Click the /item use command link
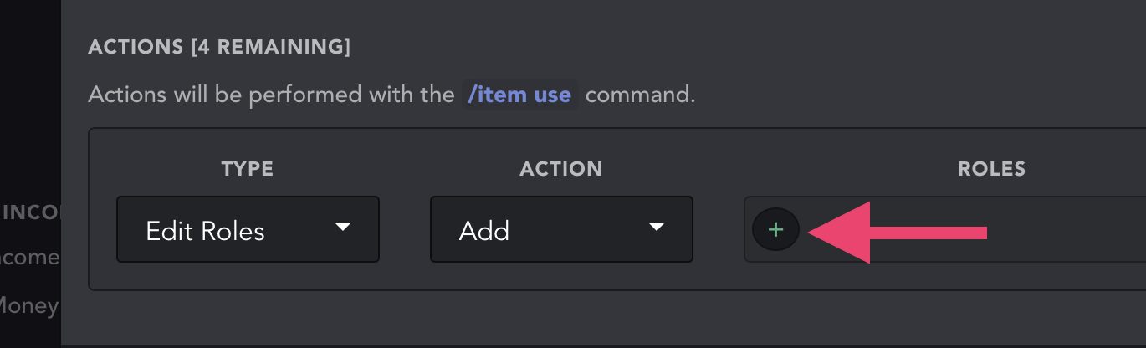 [x=519, y=95]
